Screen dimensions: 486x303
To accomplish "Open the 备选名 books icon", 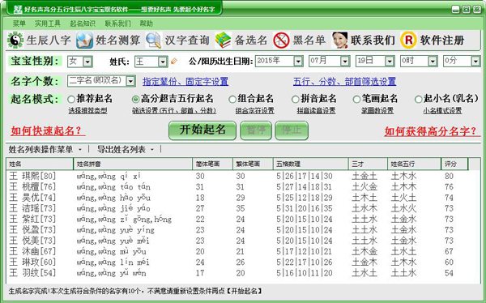I will (224, 41).
